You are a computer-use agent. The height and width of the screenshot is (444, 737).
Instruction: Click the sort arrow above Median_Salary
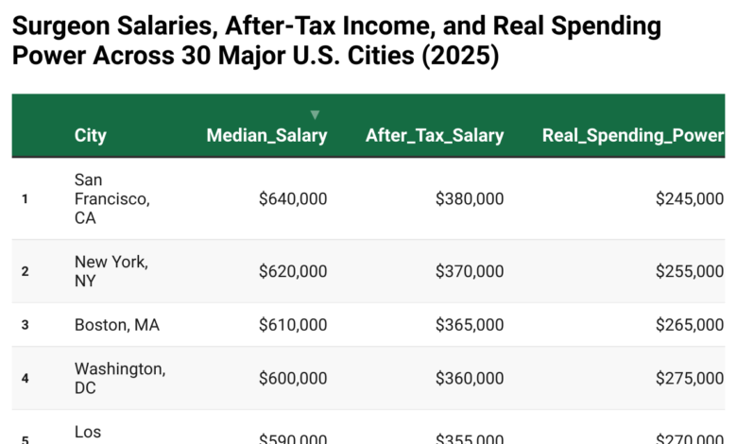[x=315, y=115]
